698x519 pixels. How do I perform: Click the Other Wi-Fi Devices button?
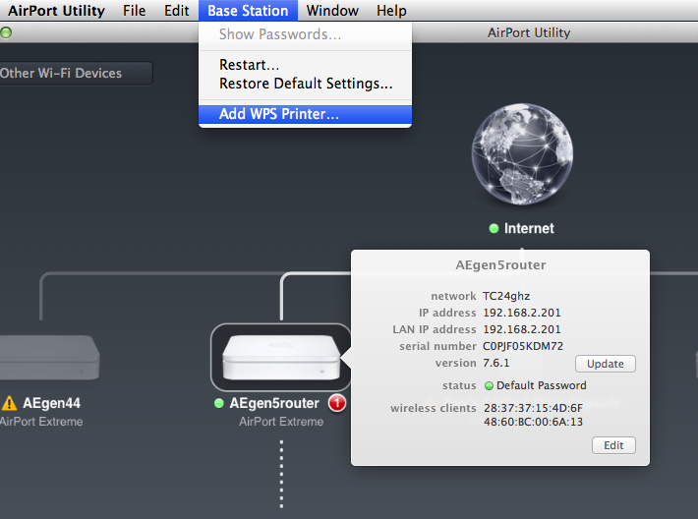pyautogui.click(x=74, y=73)
